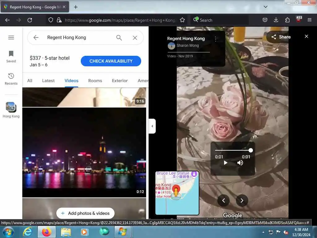317x238 pixels.
Task: Go back from the Regent Hong Kong search
Action: 36,37
